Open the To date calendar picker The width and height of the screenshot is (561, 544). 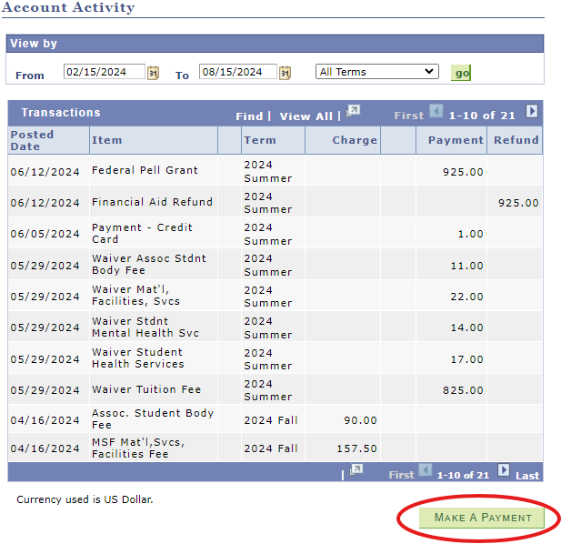click(285, 73)
